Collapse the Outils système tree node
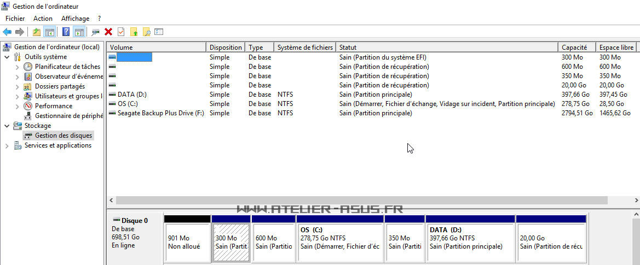 [x=7, y=57]
